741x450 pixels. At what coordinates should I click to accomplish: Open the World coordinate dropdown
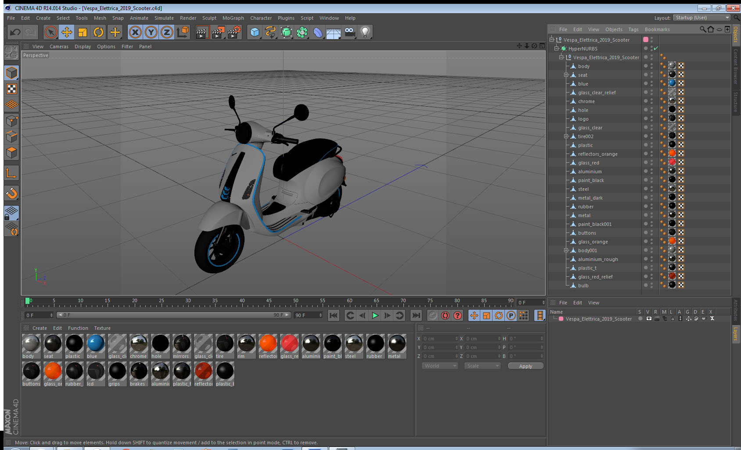440,366
